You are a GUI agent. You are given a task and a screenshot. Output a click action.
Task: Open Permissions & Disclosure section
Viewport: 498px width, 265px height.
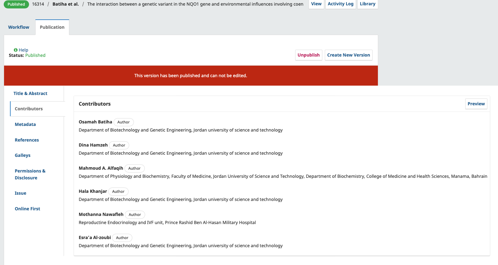coord(30,174)
